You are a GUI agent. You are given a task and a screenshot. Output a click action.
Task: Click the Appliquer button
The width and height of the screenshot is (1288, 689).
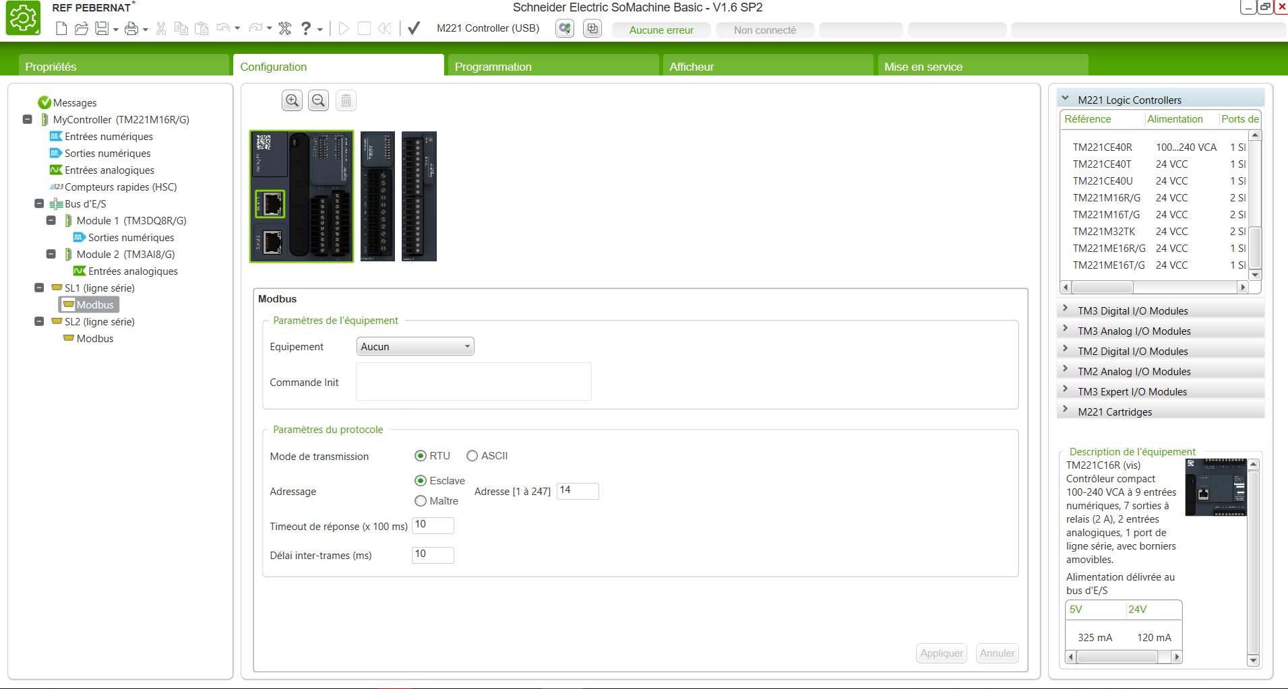941,653
